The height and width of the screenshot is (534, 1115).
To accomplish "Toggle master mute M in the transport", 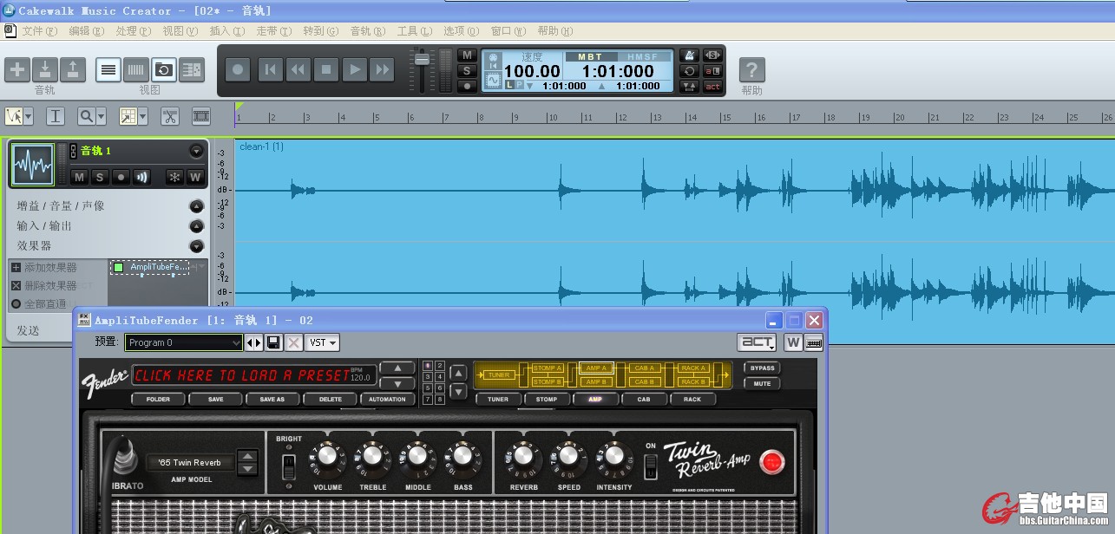I will (x=467, y=55).
